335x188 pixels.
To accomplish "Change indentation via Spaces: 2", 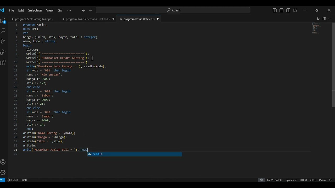I will tap(291, 180).
